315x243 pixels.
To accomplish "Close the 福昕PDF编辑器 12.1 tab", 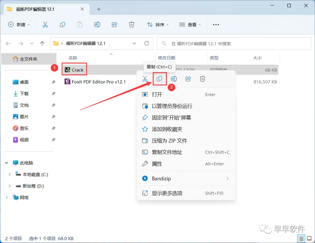I will pos(82,9).
